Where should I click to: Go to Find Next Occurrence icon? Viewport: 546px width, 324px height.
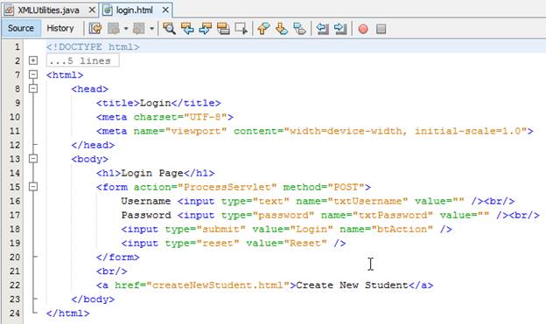[205, 29]
